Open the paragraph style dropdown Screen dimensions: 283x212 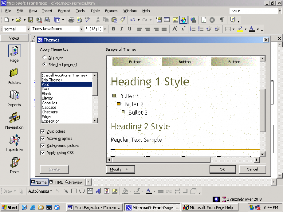point(28,29)
